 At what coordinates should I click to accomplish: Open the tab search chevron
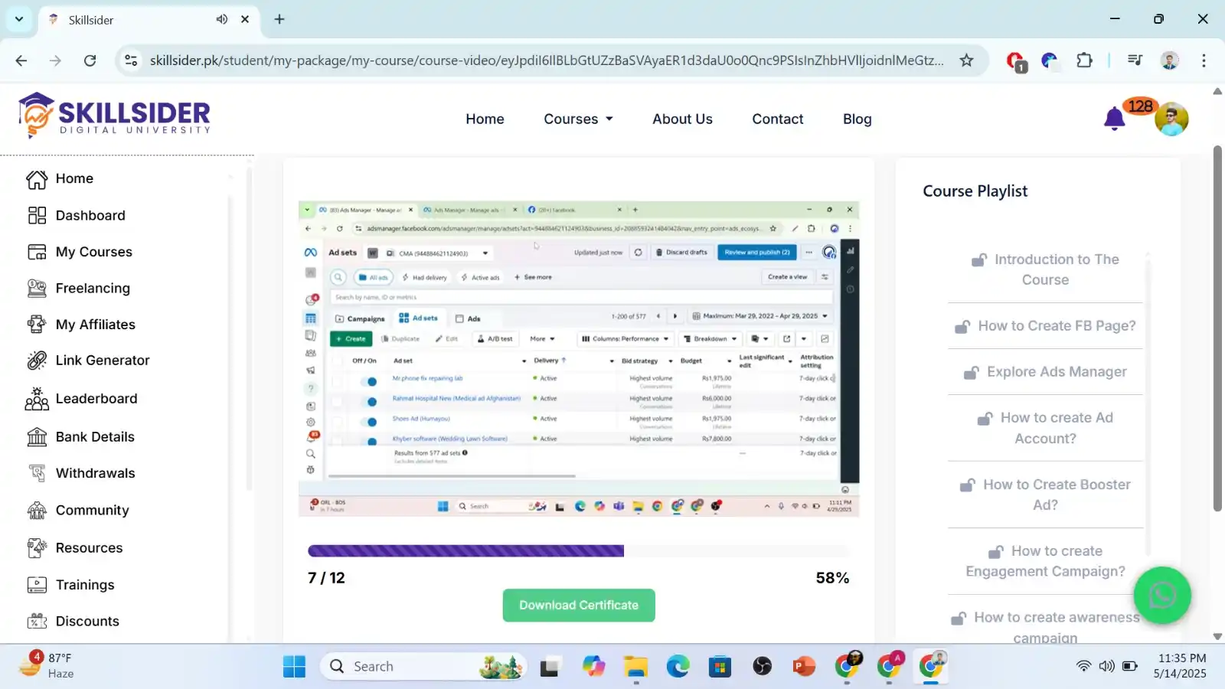click(19, 19)
